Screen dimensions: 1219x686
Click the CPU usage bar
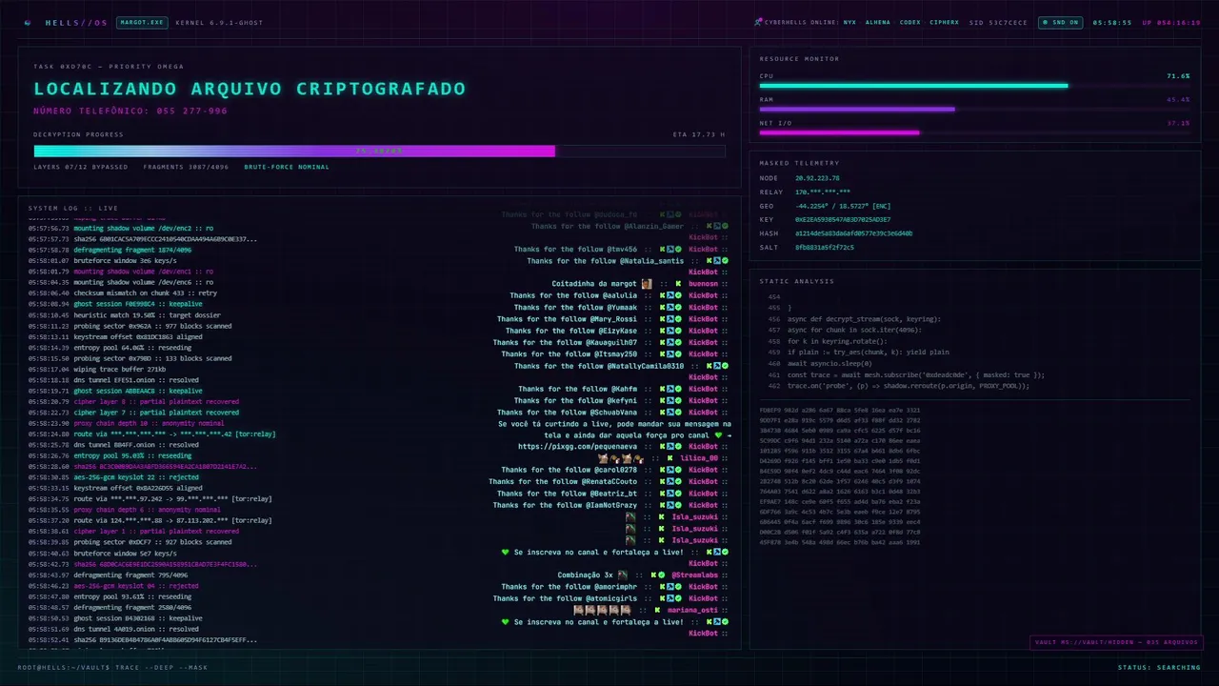click(x=974, y=86)
